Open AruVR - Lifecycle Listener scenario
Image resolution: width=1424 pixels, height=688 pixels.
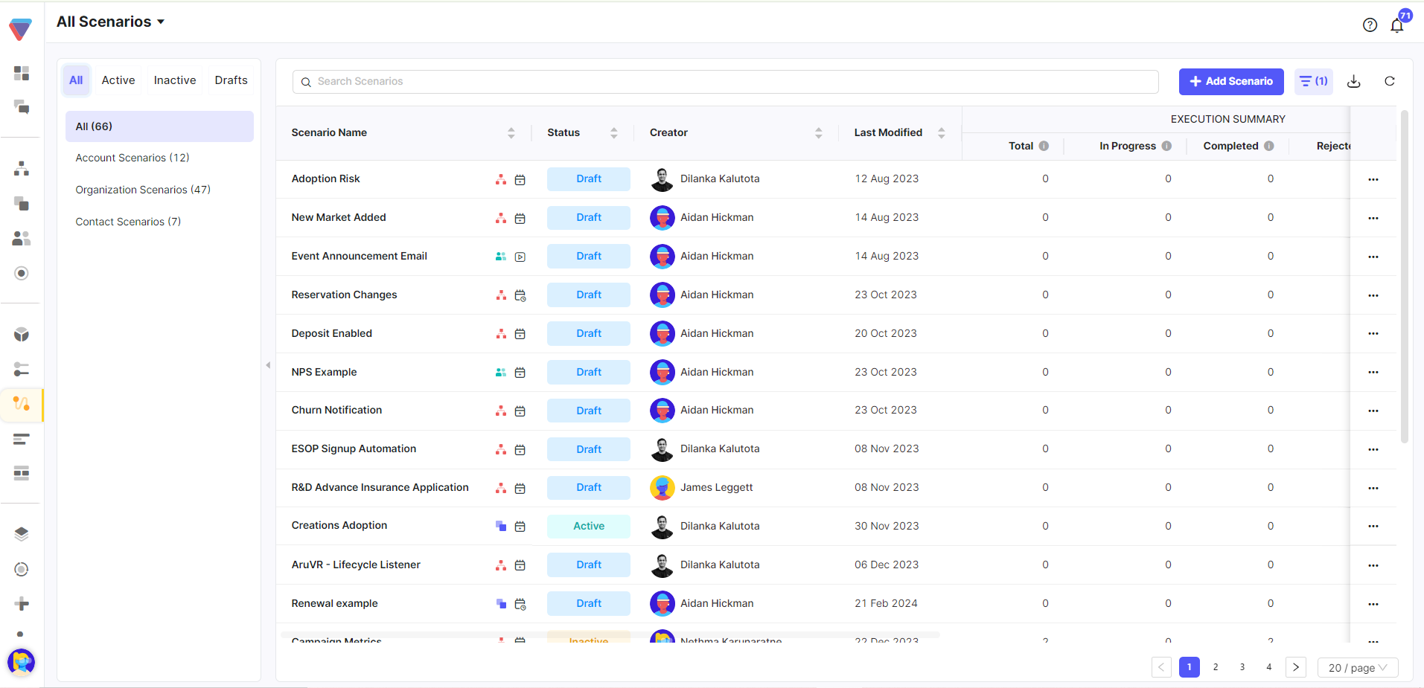pyautogui.click(x=356, y=565)
